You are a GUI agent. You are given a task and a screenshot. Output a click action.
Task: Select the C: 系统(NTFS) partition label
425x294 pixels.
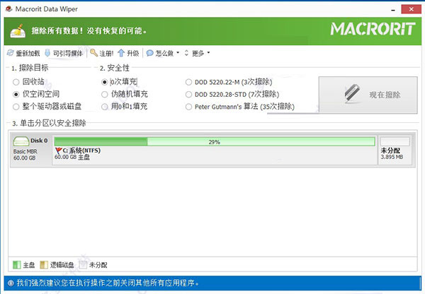click(81, 151)
